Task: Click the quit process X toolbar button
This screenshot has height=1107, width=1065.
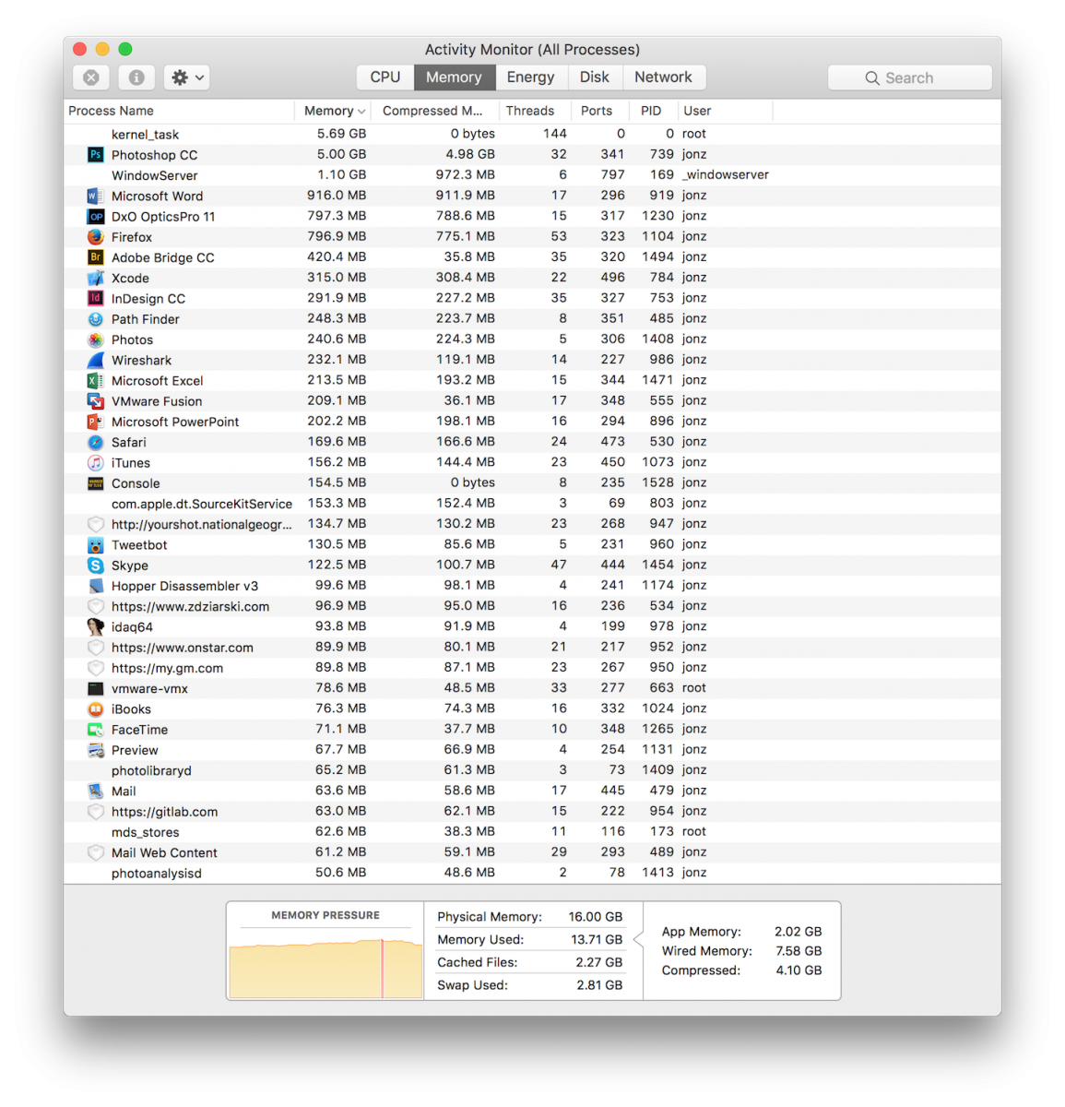Action: (x=90, y=77)
